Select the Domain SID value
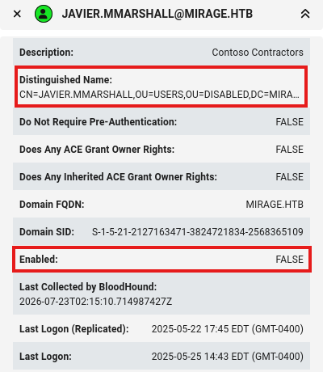 tap(198, 232)
